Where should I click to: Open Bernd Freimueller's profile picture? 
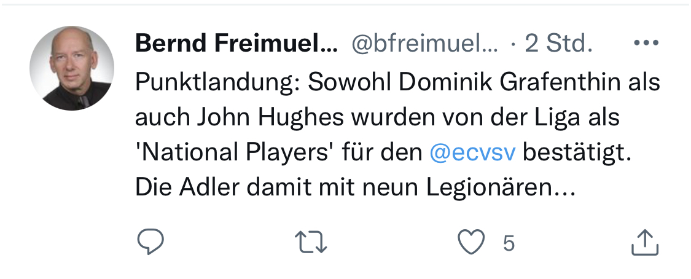pos(72,68)
